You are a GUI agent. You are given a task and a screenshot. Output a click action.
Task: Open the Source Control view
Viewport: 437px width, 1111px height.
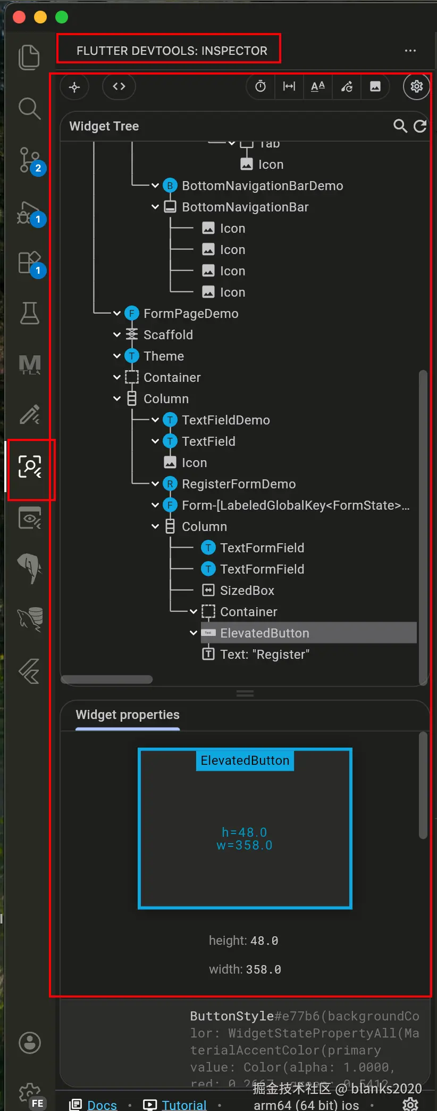tap(29, 160)
